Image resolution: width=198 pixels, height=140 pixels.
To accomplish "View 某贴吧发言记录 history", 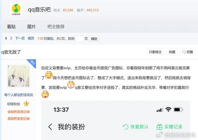I will (19, 119).
